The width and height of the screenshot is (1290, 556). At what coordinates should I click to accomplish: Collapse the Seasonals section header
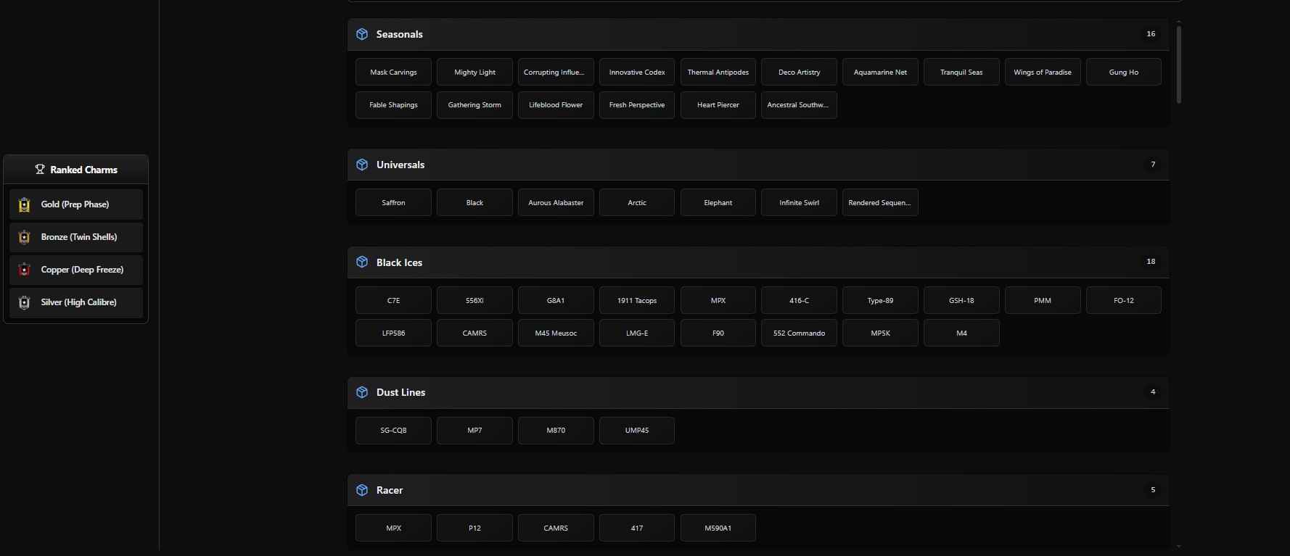click(x=755, y=34)
